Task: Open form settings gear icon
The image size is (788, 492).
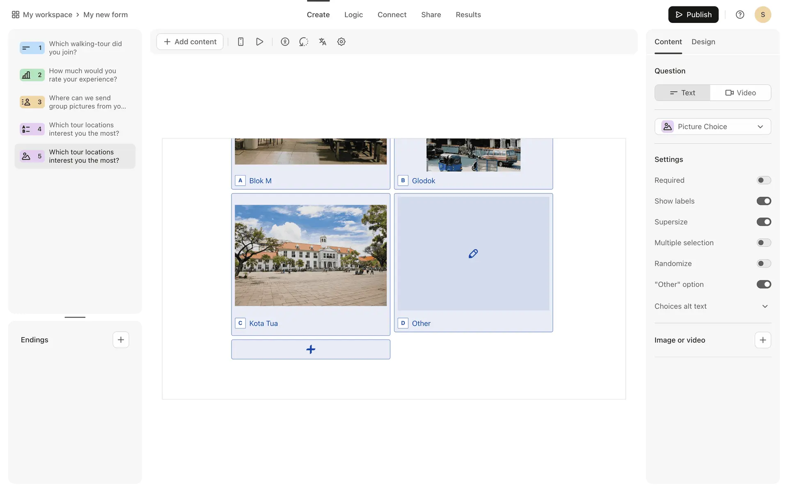Action: pos(341,42)
